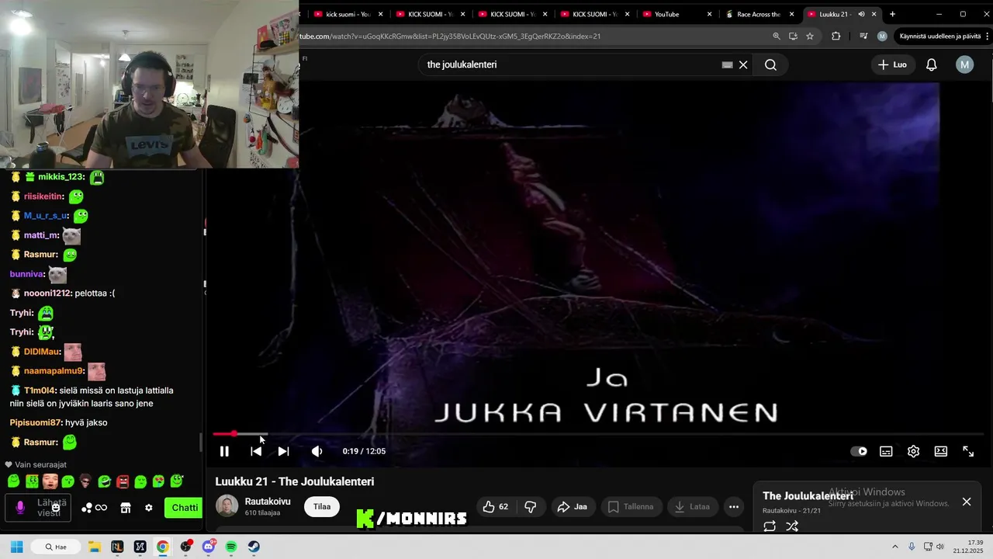The height and width of the screenshot is (559, 993).
Task: Open the chat shop icon
Action: [x=125, y=508]
